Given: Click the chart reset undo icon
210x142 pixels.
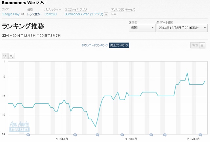Looking at the screenshot, I should pos(5,56).
